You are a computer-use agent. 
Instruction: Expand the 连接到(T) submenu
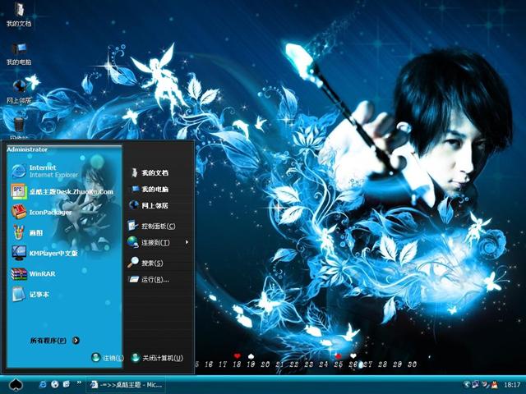click(158, 242)
